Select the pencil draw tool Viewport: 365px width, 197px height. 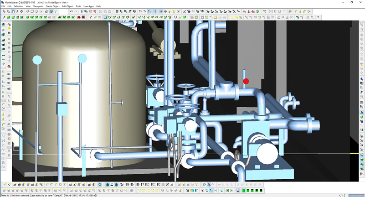pyautogui.click(x=18, y=11)
